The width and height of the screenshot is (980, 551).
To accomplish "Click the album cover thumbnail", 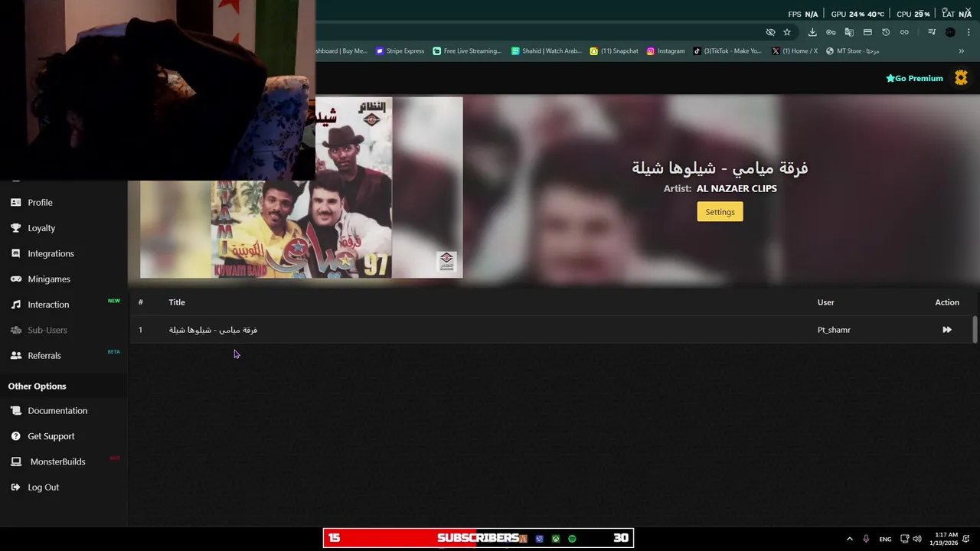I will [x=302, y=187].
